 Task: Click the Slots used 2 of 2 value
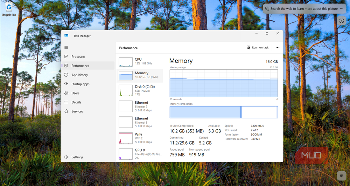[254, 130]
